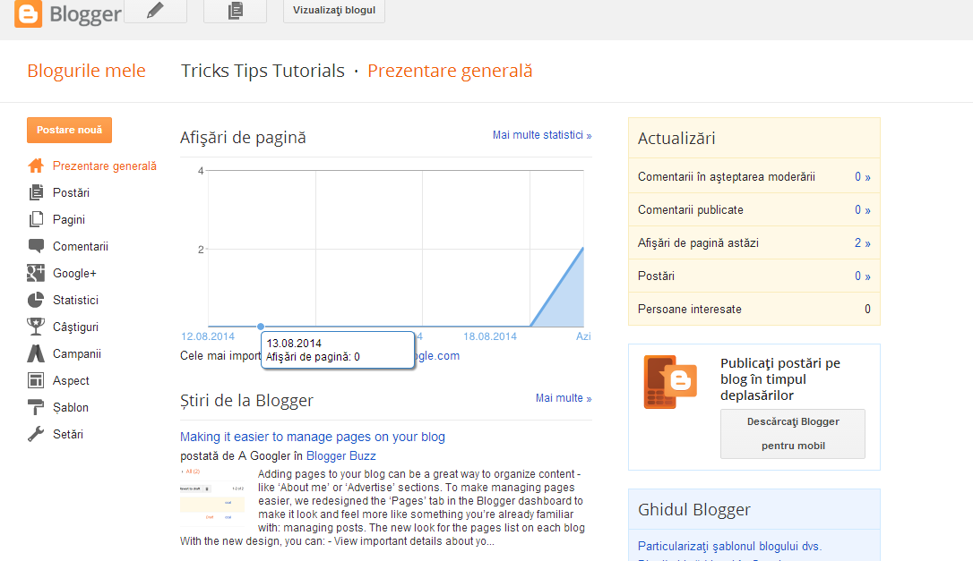Open Aspect in sidebar
The image size is (973, 561).
coord(71,380)
